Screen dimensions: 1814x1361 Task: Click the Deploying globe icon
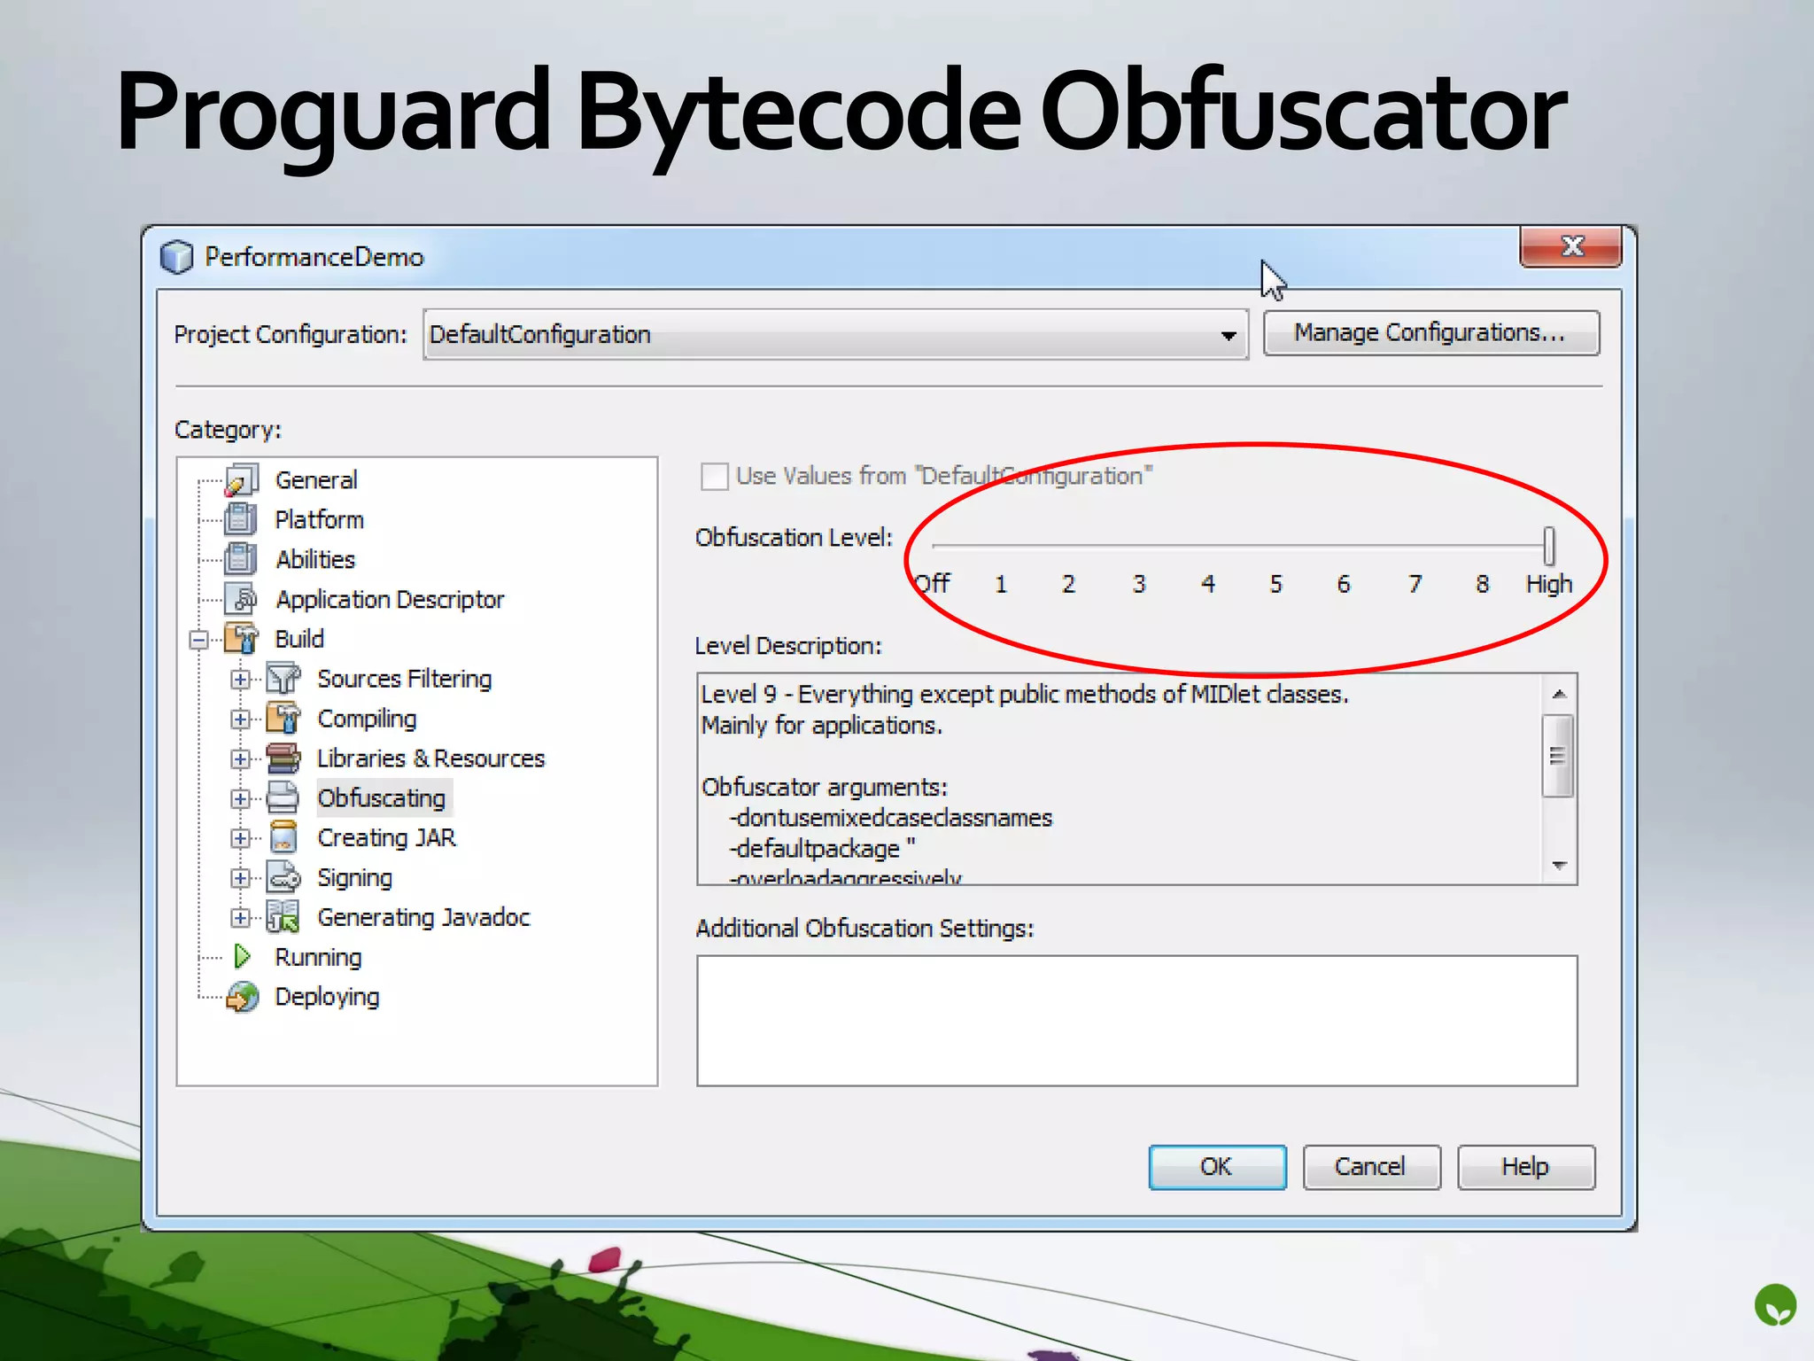[241, 997]
